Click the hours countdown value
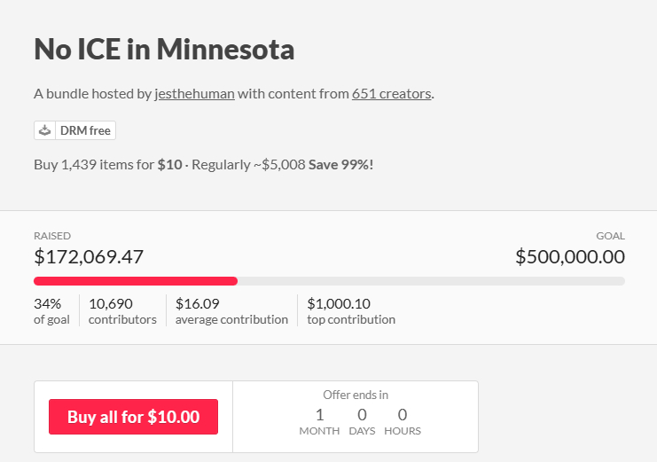The width and height of the screenshot is (657, 462). (x=403, y=415)
